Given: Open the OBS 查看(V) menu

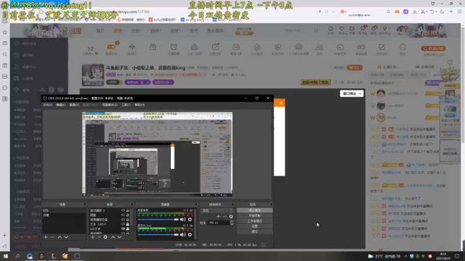Looking at the screenshot, I should (x=74, y=105).
